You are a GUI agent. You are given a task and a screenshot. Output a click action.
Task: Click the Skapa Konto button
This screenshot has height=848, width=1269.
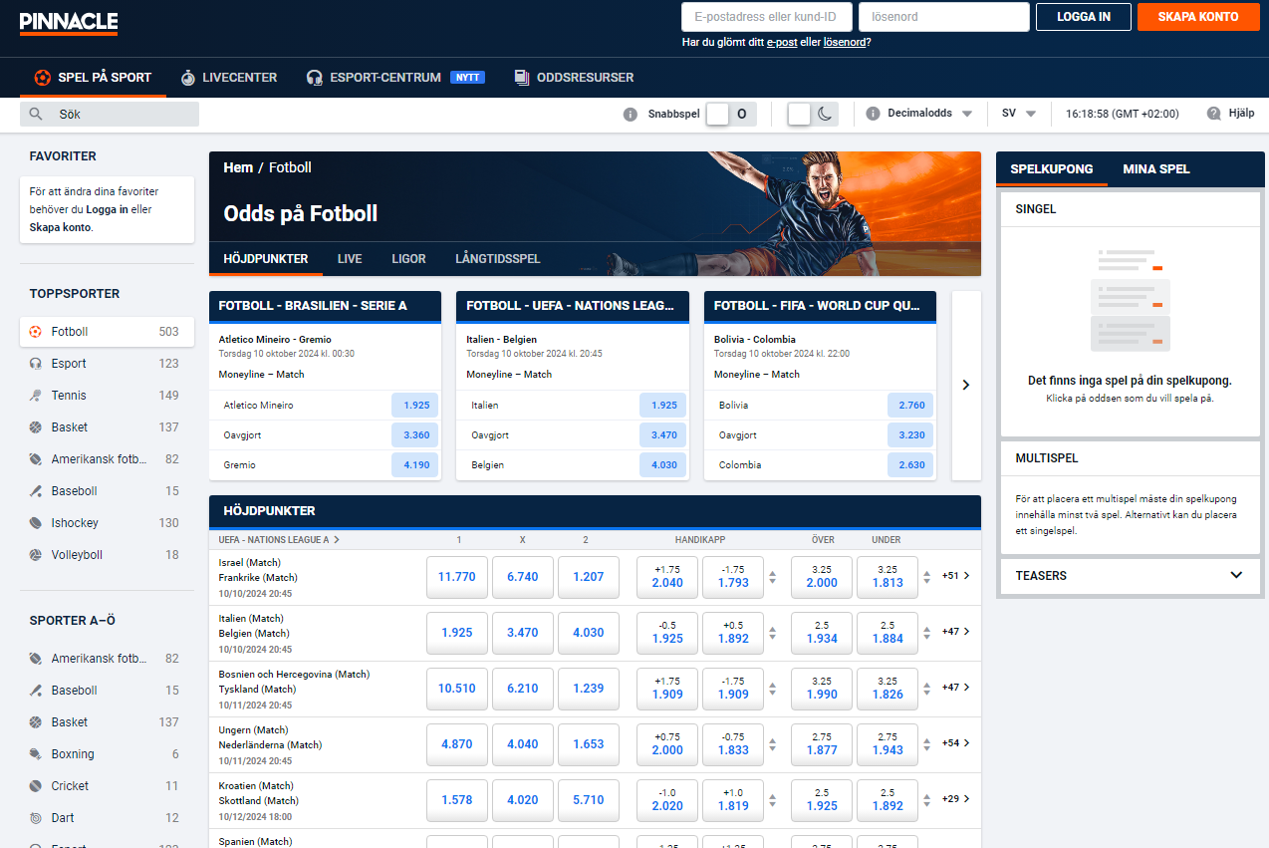(1197, 17)
